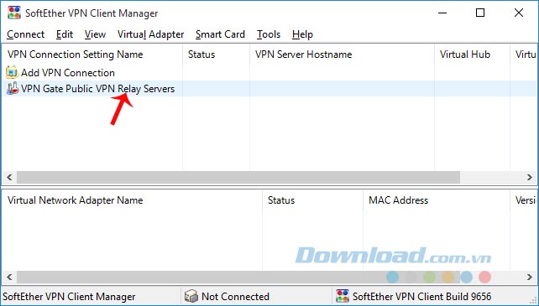Open the View menu
Screen dimensions: 539x306
point(95,34)
